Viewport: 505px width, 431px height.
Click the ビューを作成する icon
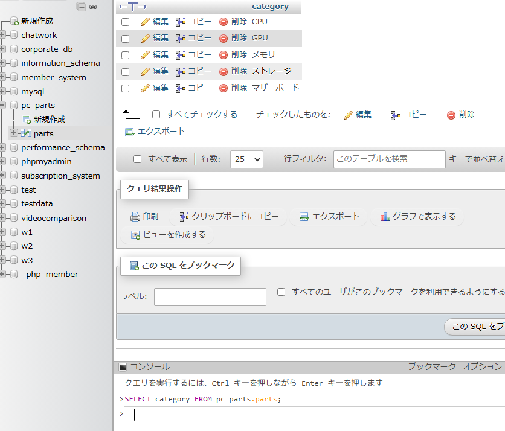pos(135,235)
